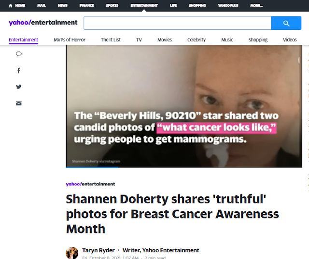This screenshot has height=259, width=309.
Task: Open the Movies section tab
Action: click(x=165, y=40)
